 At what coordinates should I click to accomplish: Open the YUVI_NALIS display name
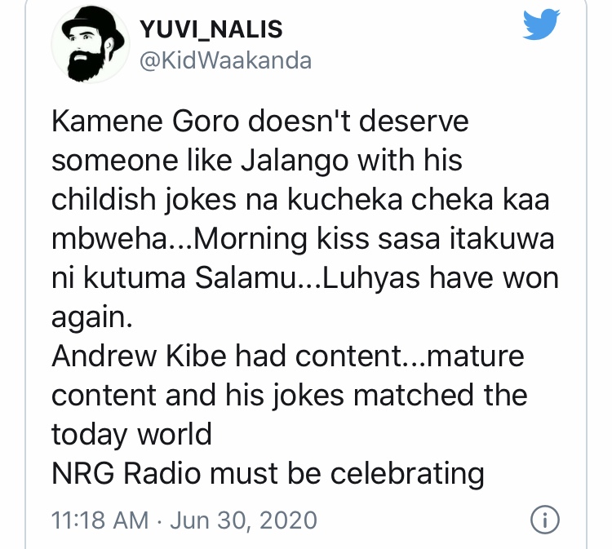211,29
